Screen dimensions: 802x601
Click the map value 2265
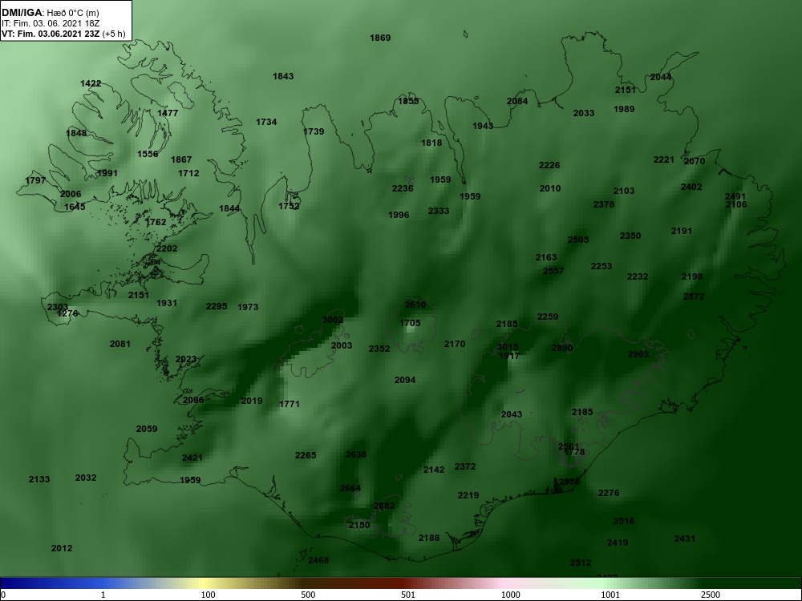pos(306,455)
